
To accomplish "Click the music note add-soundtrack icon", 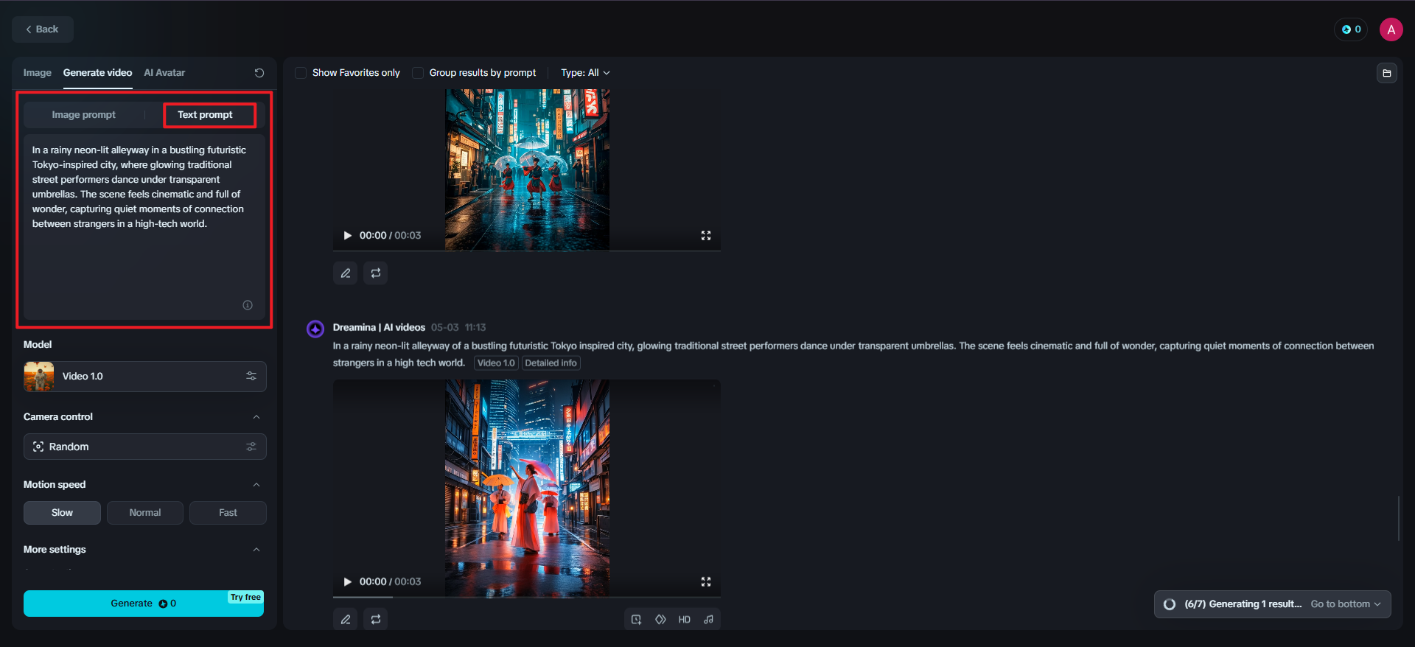I will pos(708,620).
